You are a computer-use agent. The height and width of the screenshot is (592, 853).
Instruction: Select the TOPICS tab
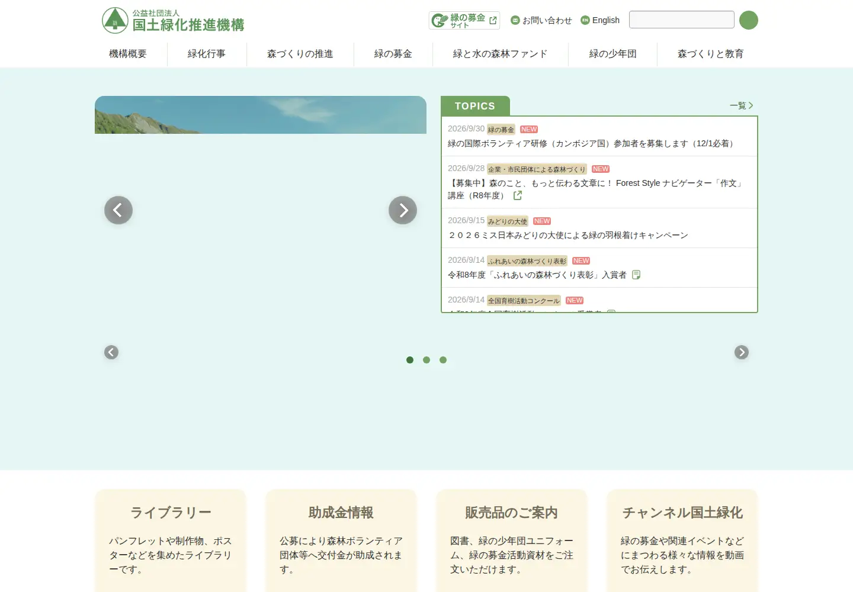(x=475, y=106)
